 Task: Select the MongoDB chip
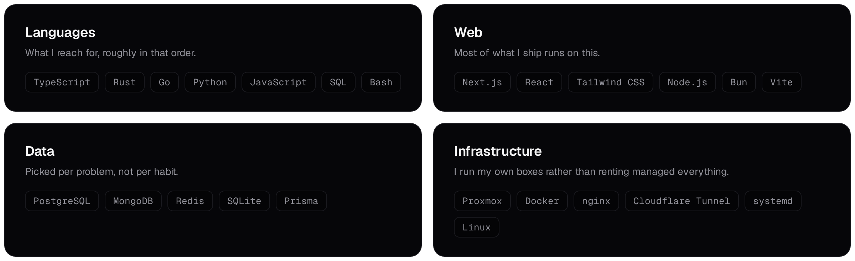coord(133,201)
